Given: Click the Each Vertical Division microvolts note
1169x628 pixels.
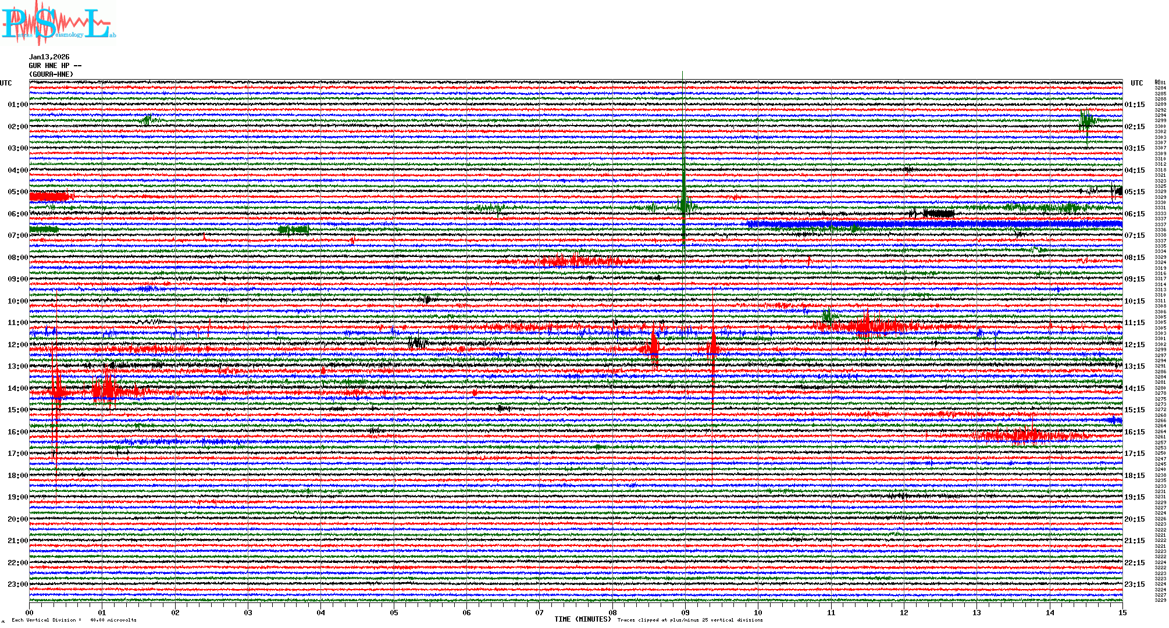Looking at the screenshot, I should pyautogui.click(x=74, y=620).
